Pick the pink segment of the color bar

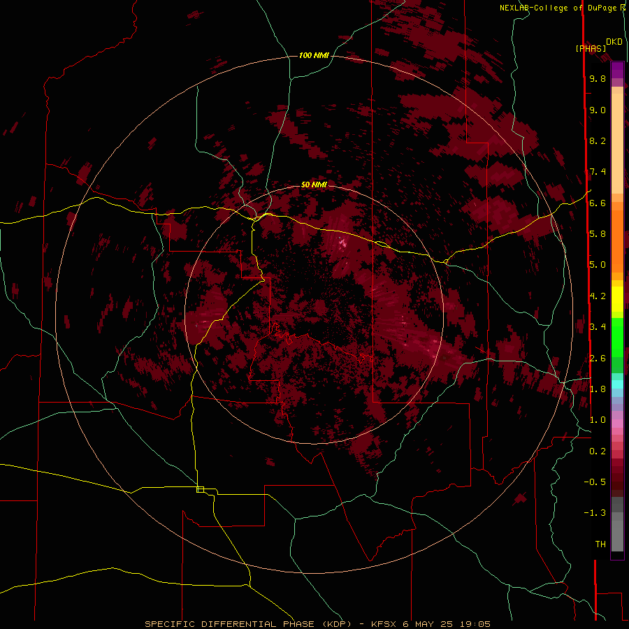617,424
